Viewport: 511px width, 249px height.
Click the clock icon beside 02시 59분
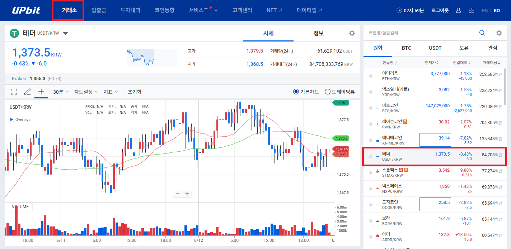tap(399, 10)
